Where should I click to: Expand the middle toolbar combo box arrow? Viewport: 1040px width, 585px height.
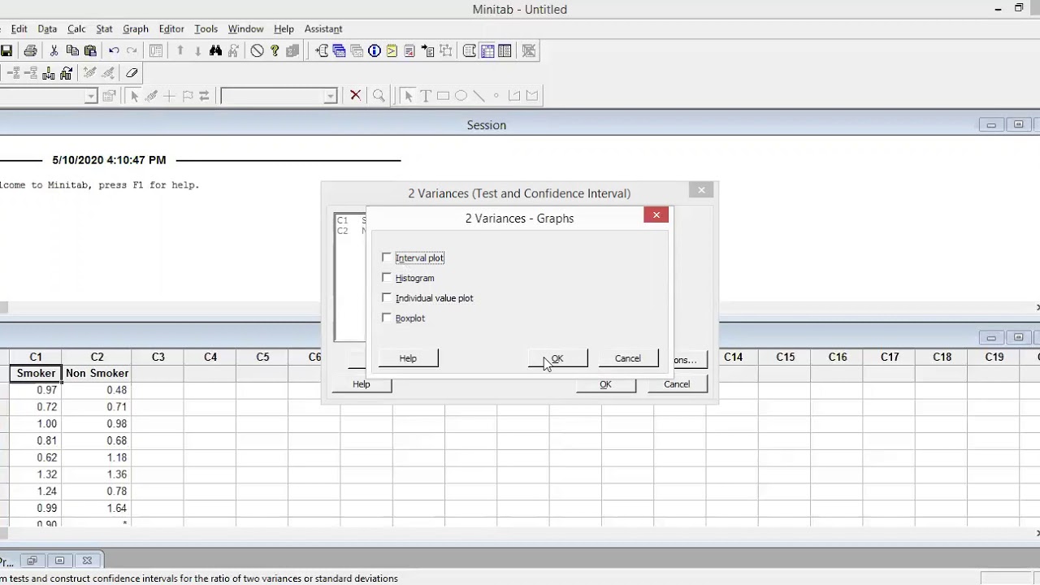click(x=330, y=96)
